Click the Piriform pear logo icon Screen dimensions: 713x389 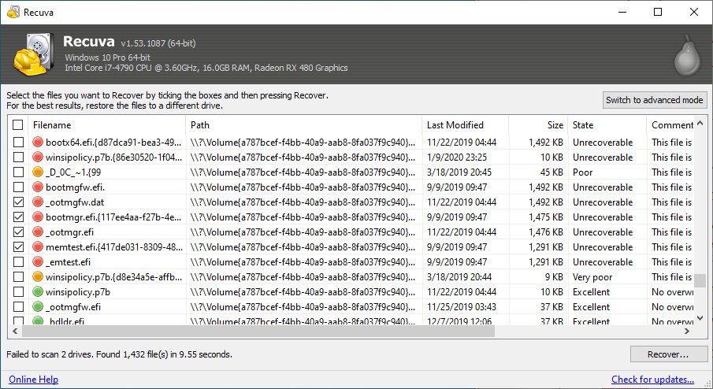tap(687, 57)
